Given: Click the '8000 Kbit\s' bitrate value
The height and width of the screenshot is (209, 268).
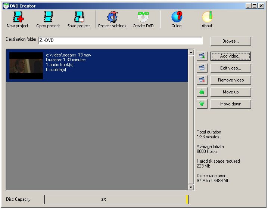Looking at the screenshot, I should [207, 151].
